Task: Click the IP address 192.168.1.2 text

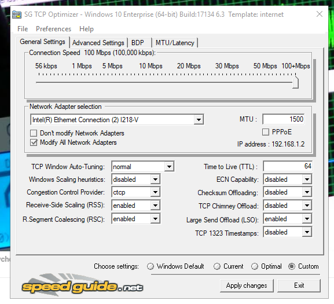Action: (271, 144)
